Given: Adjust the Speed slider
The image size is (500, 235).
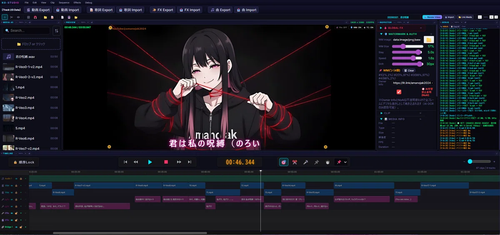Looking at the screenshot, I should pyautogui.click(x=407, y=58).
